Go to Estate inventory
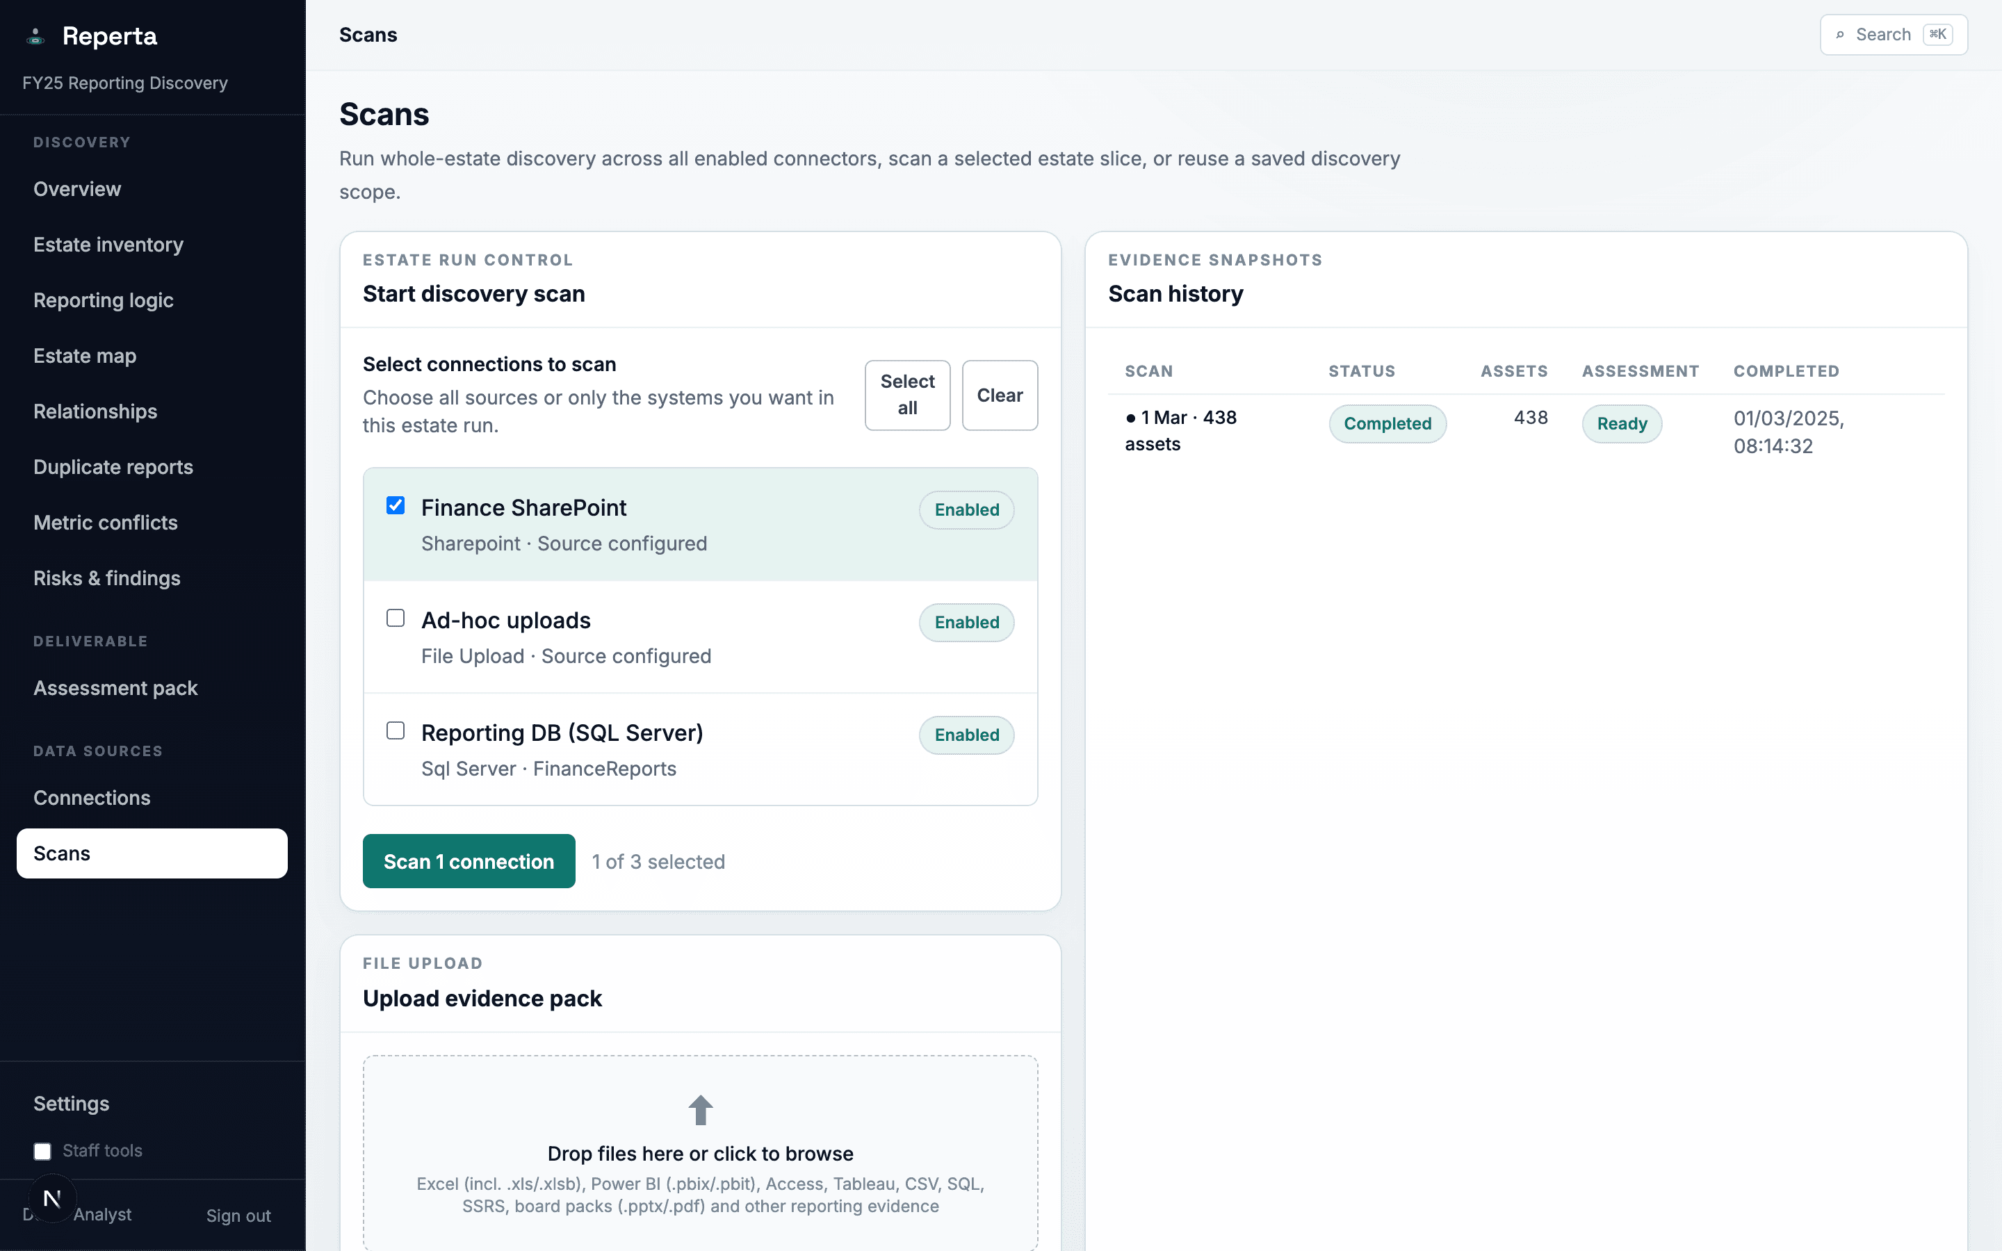Viewport: 2002px width, 1251px height. click(152, 245)
